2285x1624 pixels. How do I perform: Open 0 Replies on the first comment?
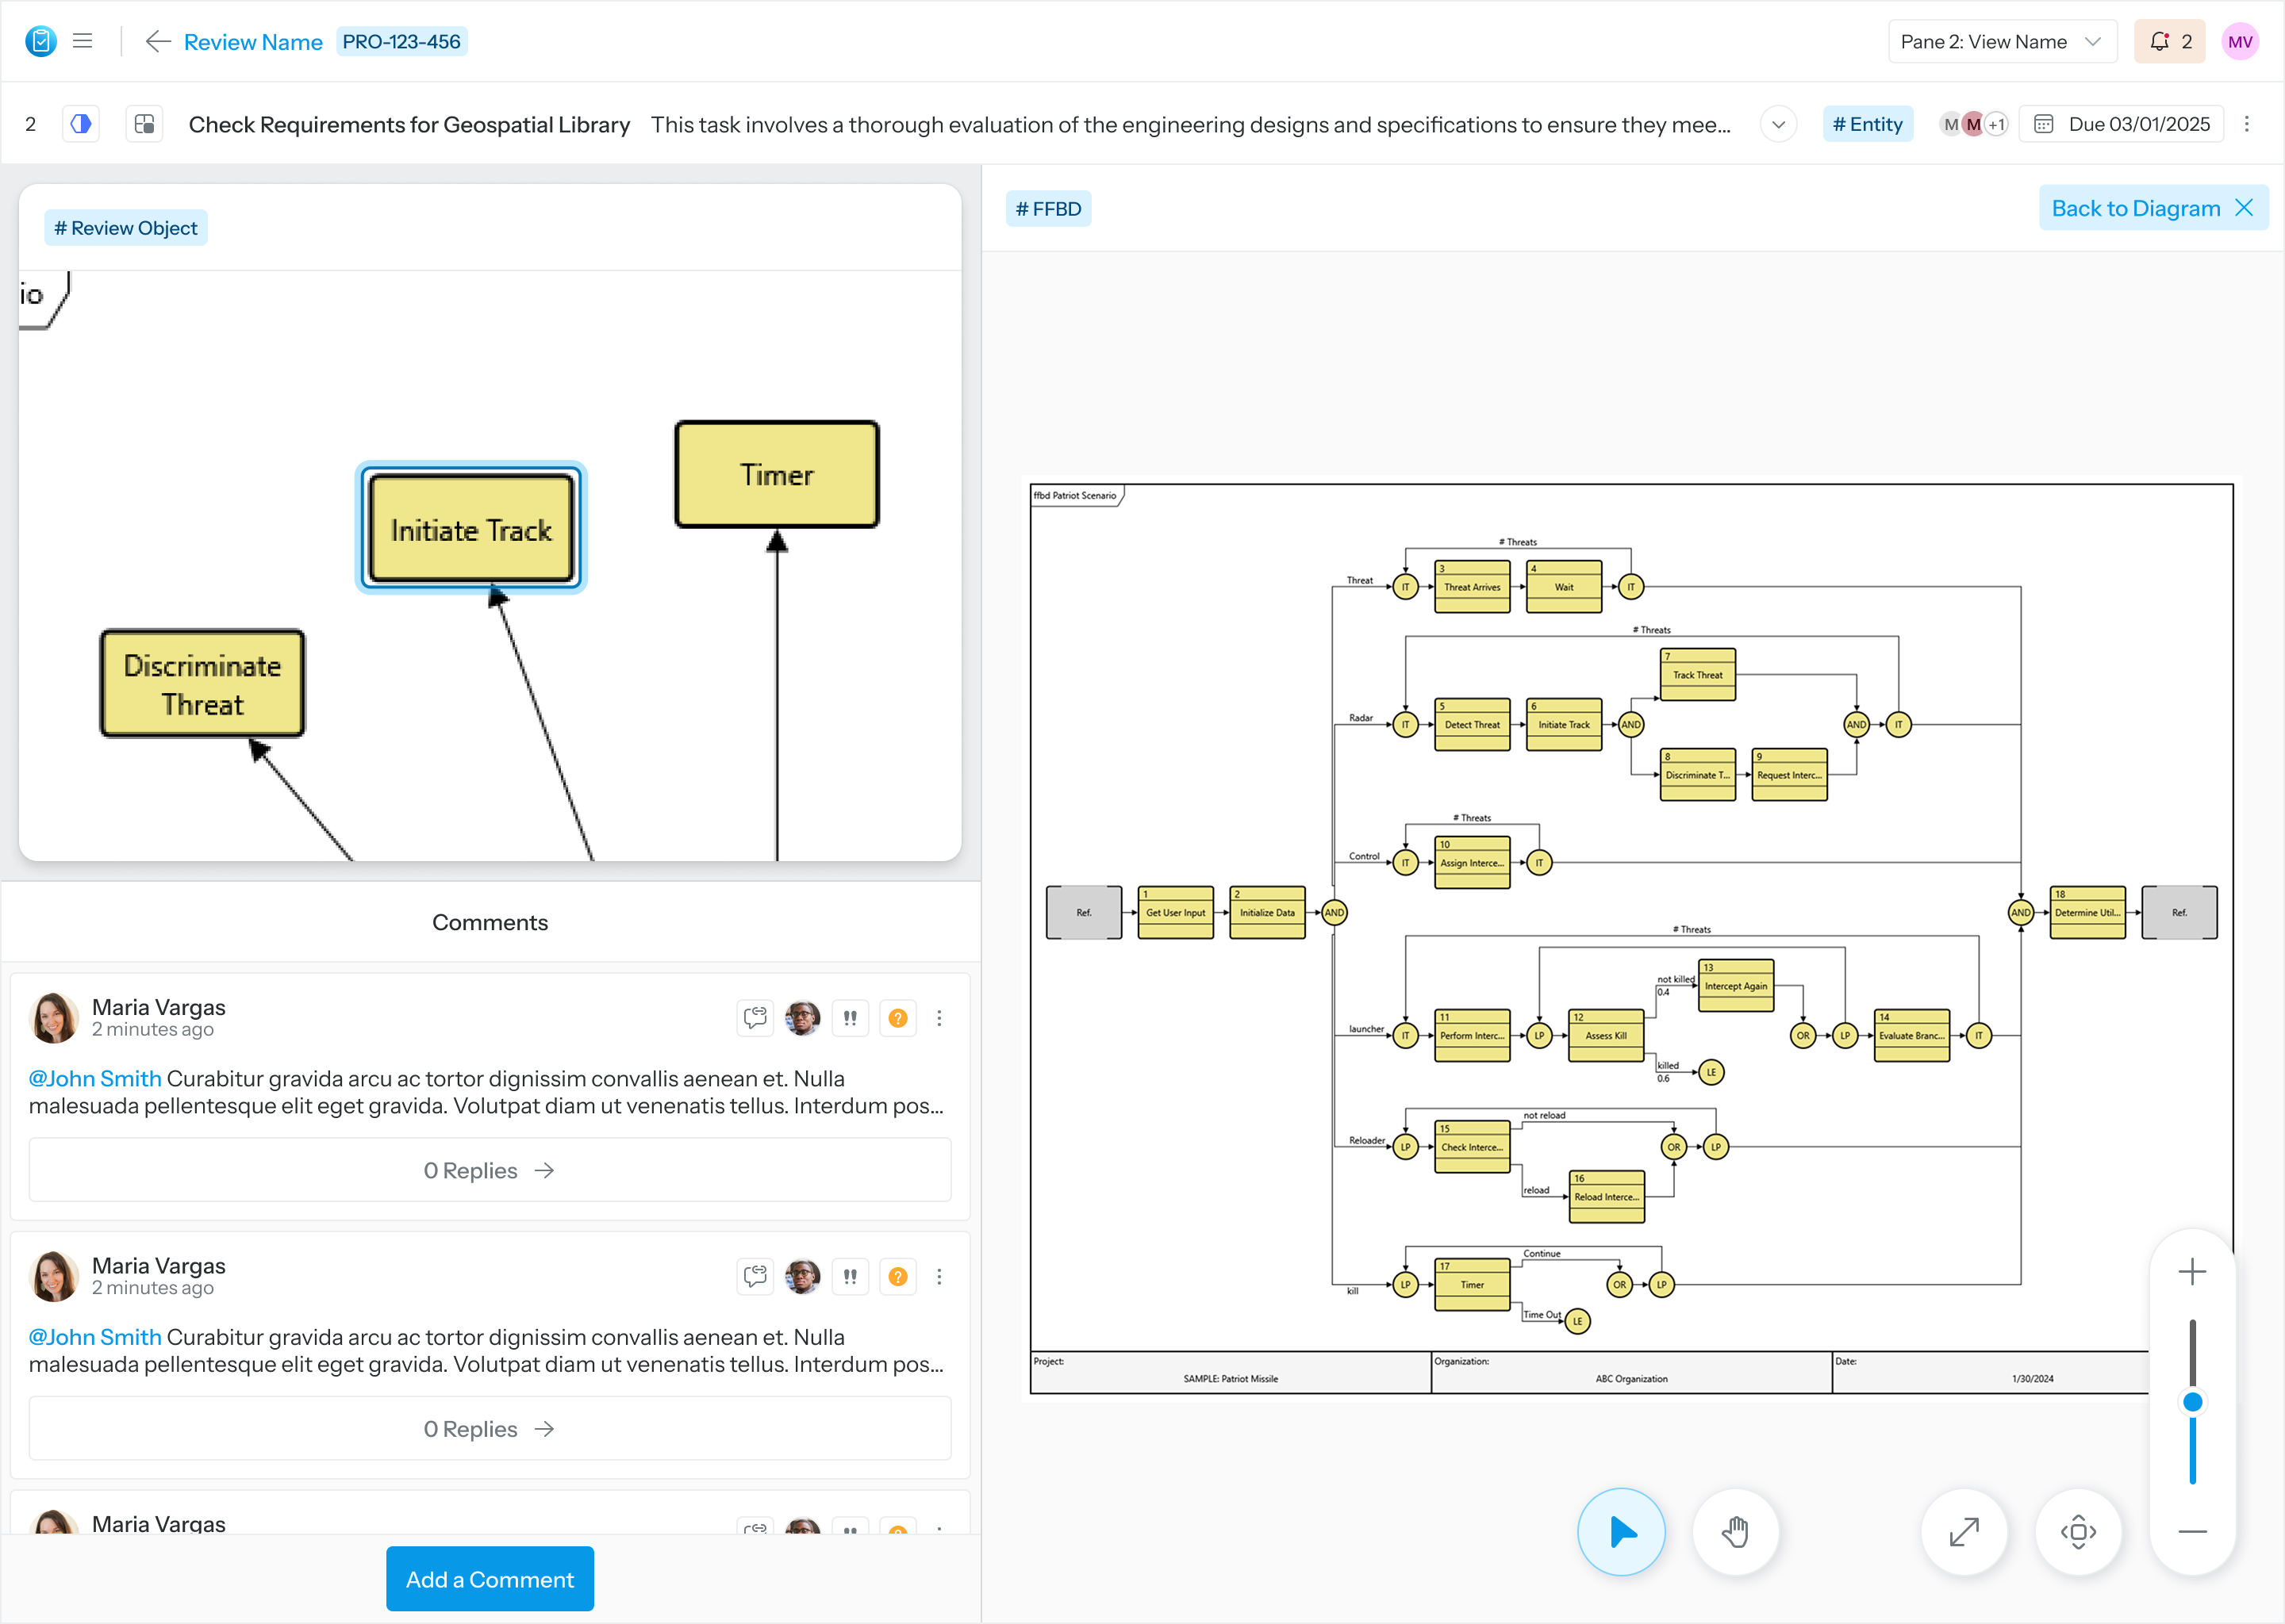click(x=490, y=1170)
